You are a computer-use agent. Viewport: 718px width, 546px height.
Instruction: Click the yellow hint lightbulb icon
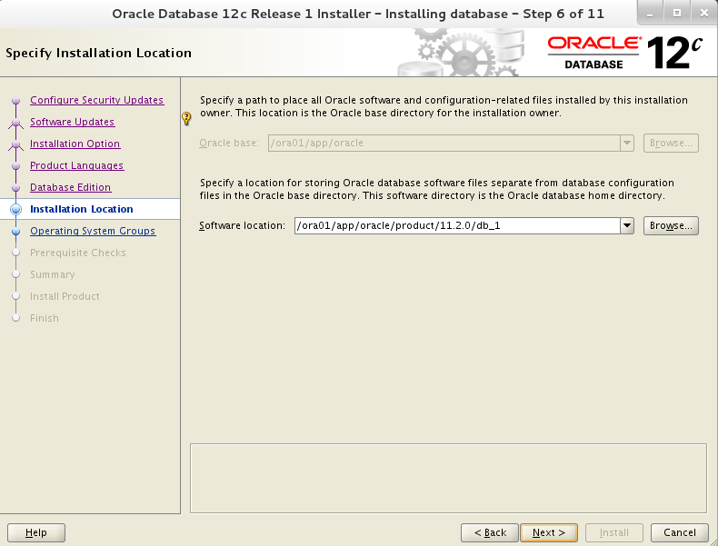click(187, 118)
